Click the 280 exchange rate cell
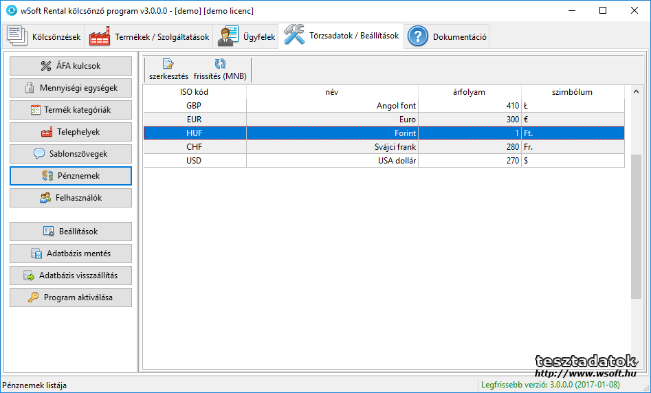Image resolution: width=651 pixels, height=393 pixels. click(x=470, y=147)
